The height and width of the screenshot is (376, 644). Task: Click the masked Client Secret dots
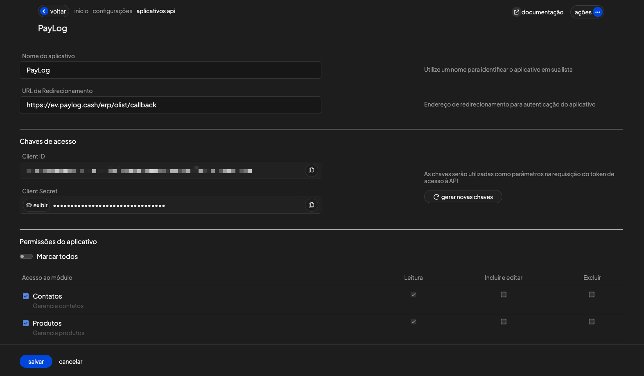[109, 206]
